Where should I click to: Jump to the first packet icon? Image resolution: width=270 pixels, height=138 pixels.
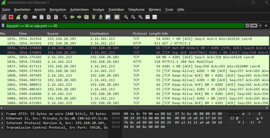pyautogui.click(x=94, y=17)
